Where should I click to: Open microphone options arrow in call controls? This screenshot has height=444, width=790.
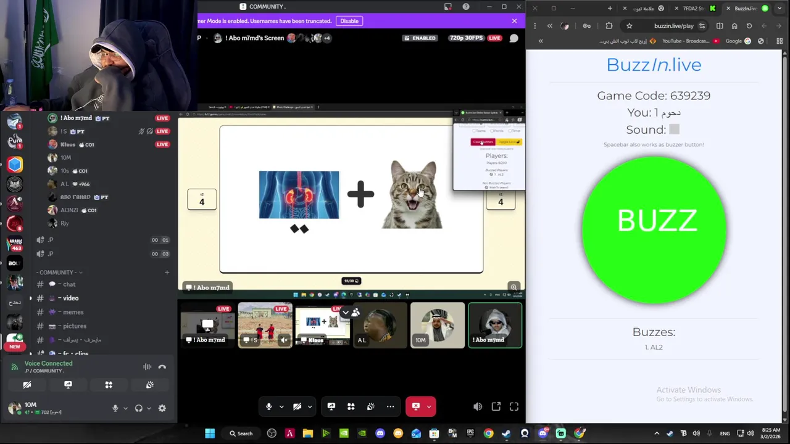point(281,406)
